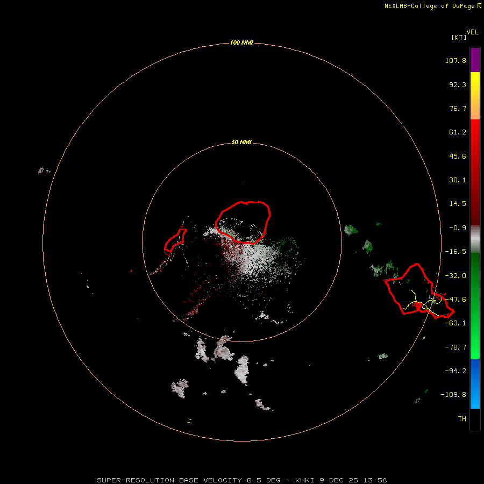Click the 61.2 legend value

coord(458,132)
